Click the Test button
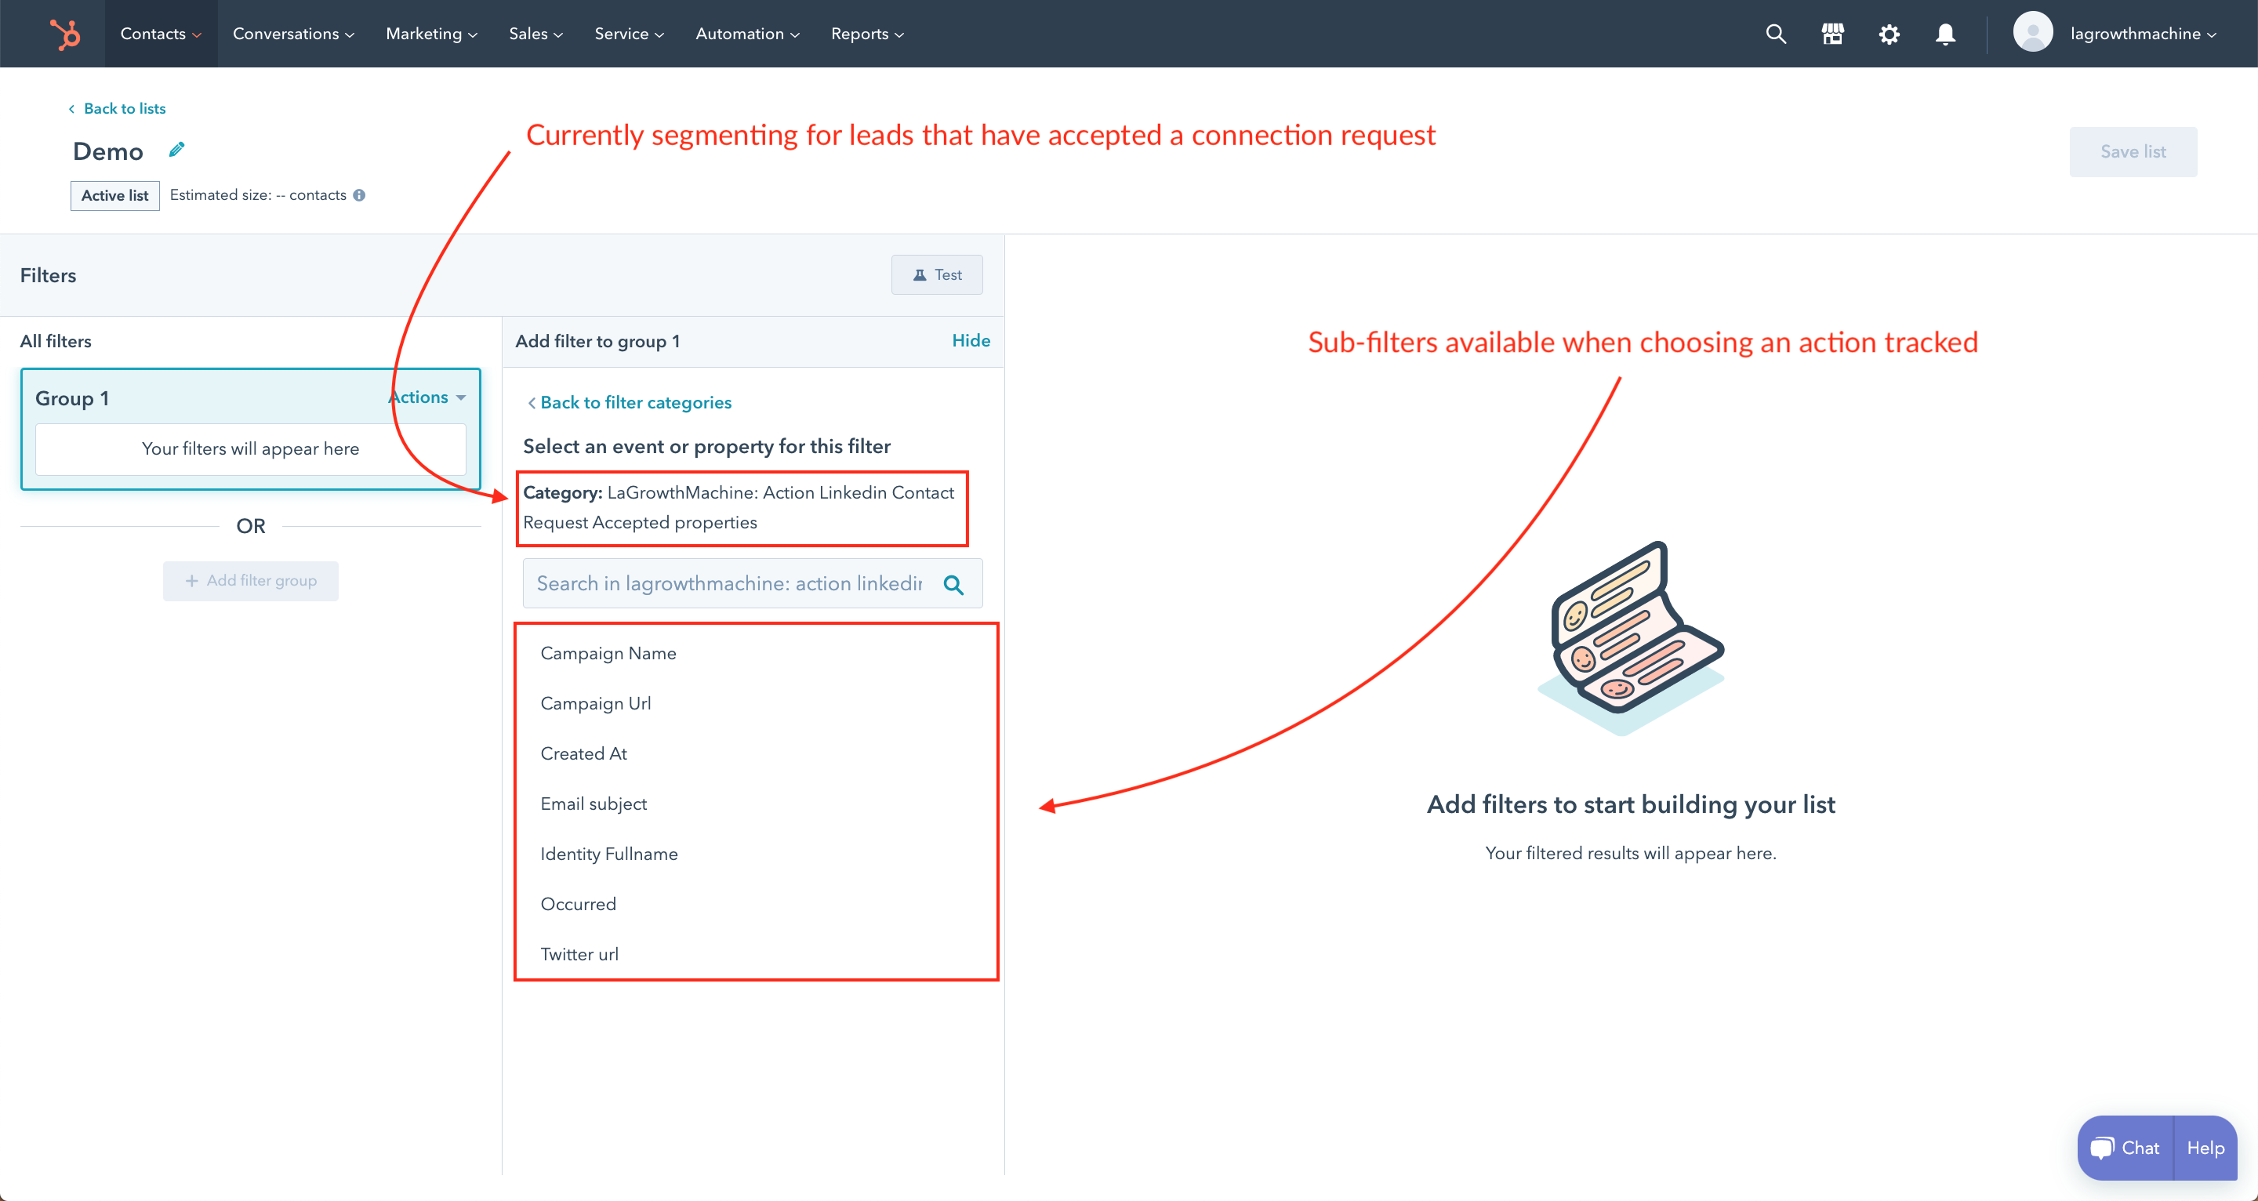2258x1201 pixels. [936, 275]
